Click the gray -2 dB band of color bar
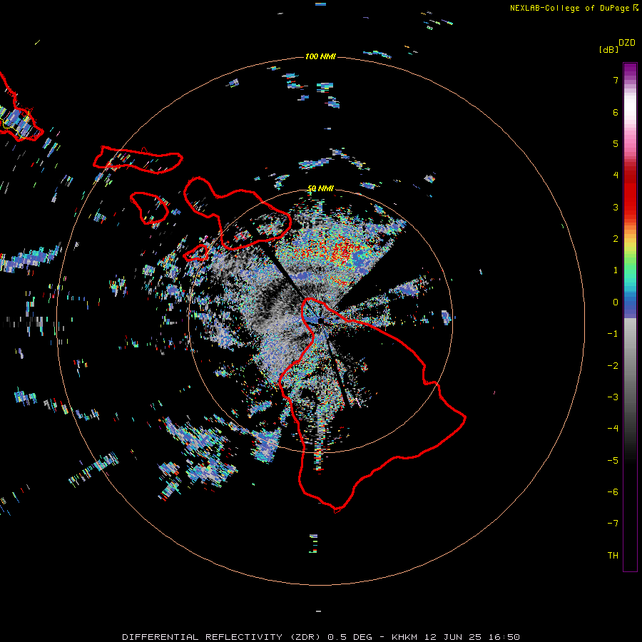642x642 pixels. tap(630, 366)
